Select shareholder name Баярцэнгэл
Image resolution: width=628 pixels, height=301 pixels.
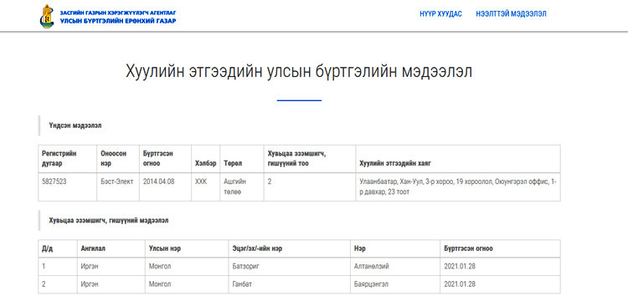[x=371, y=284]
